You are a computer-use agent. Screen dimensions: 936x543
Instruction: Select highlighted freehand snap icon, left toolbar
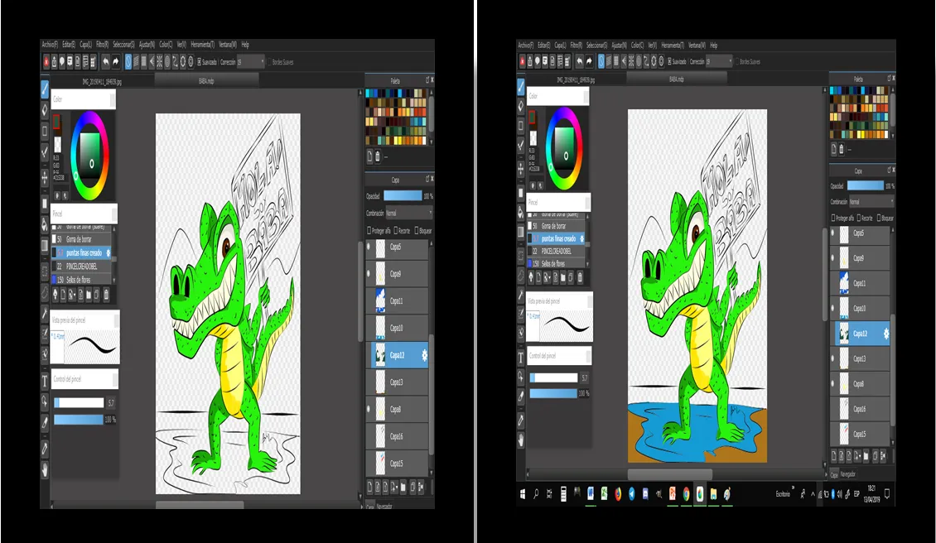[x=128, y=61]
